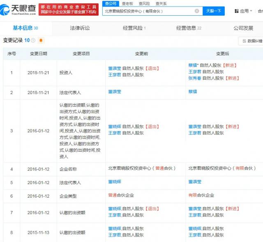Select the 查公司 search tab
263x242 pixels.
coord(110,3)
